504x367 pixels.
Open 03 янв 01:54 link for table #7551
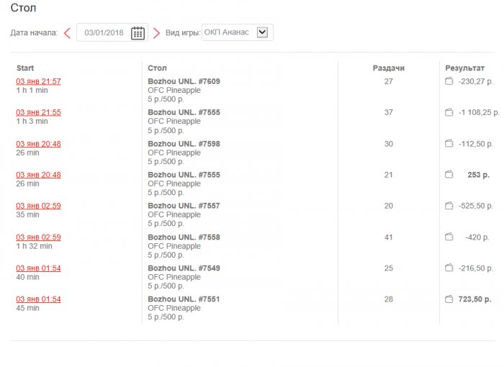(38, 299)
